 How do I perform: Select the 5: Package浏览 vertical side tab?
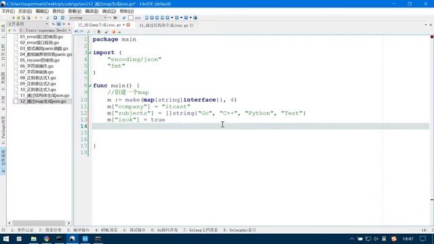click(3, 130)
